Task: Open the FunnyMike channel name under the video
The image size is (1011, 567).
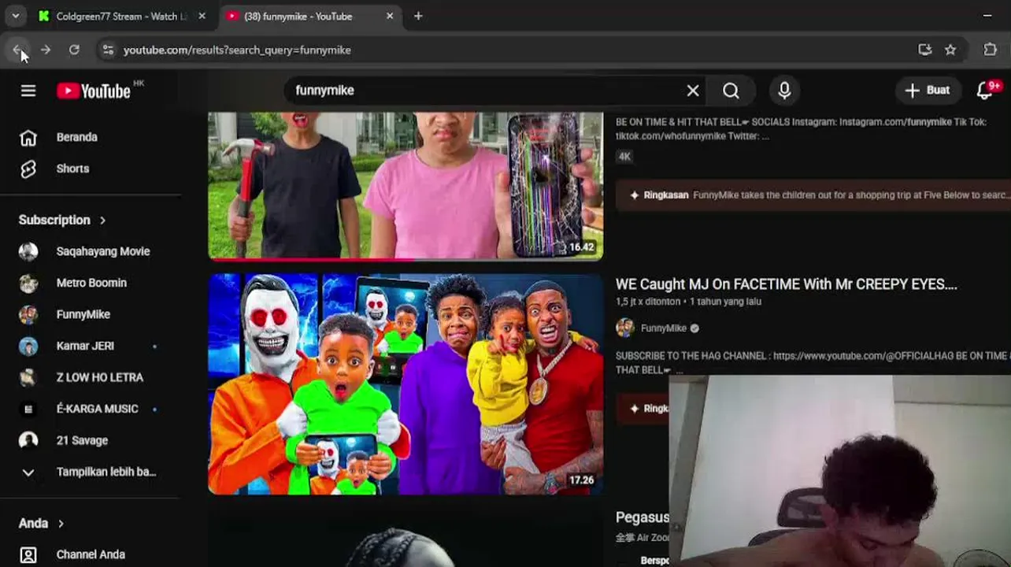Action: (664, 328)
